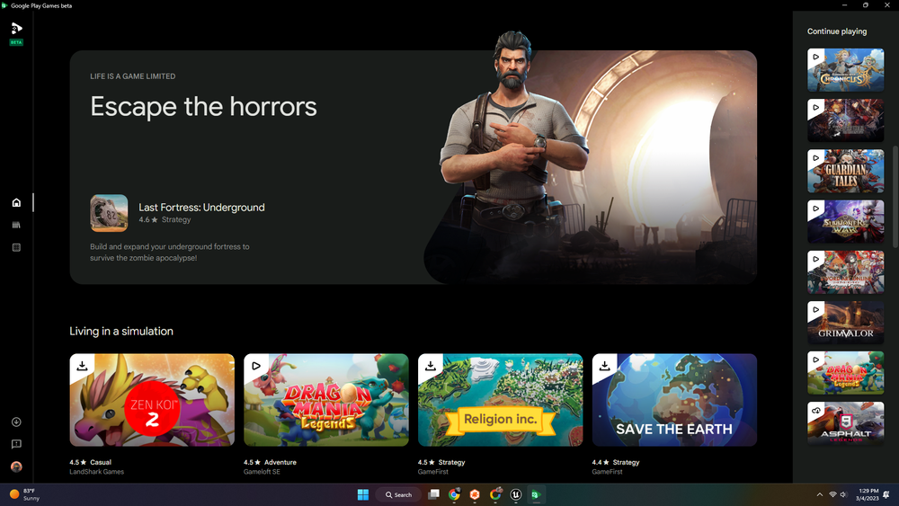
Task: Click the Last Fortress game icon
Action: [x=109, y=213]
